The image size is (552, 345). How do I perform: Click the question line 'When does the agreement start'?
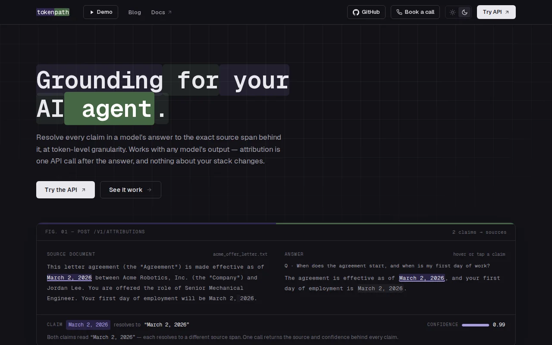click(x=387, y=266)
